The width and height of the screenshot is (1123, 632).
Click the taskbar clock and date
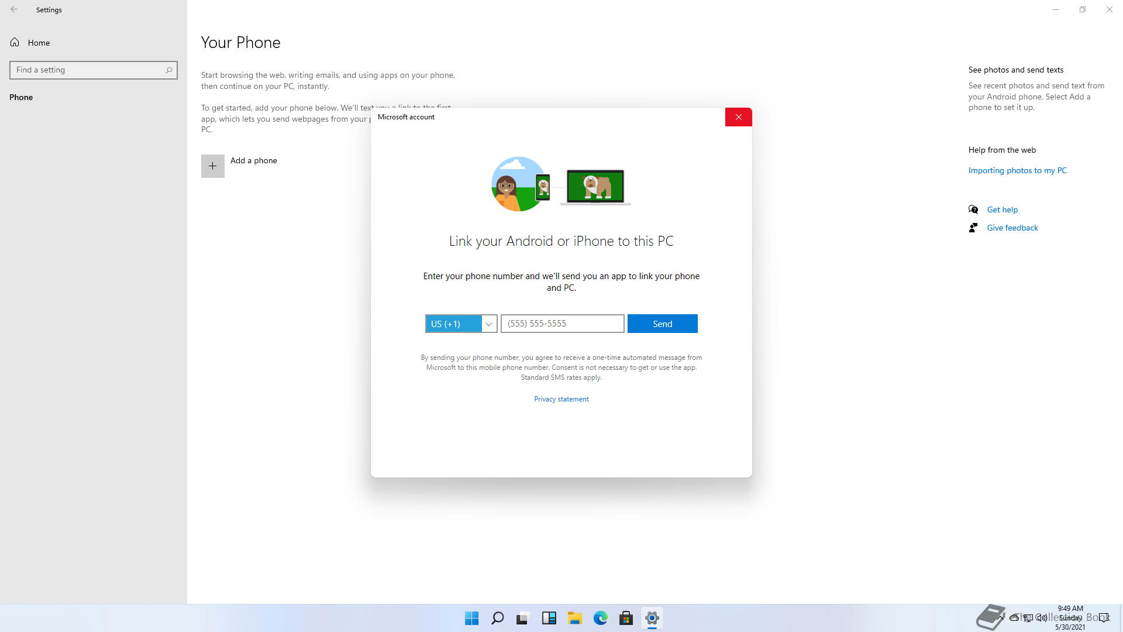coord(1070,618)
